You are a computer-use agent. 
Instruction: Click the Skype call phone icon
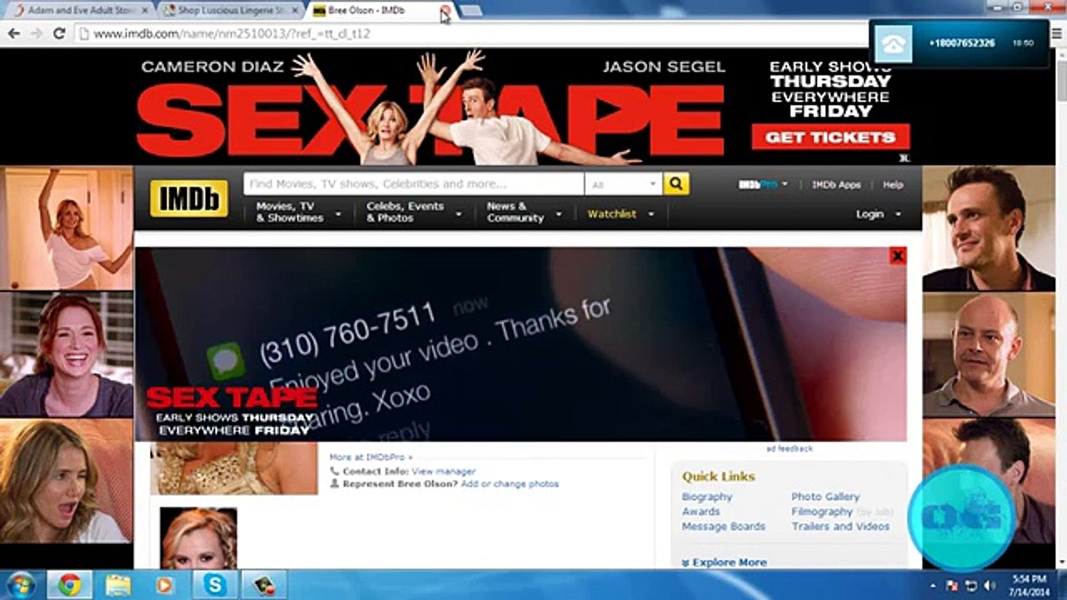point(893,43)
